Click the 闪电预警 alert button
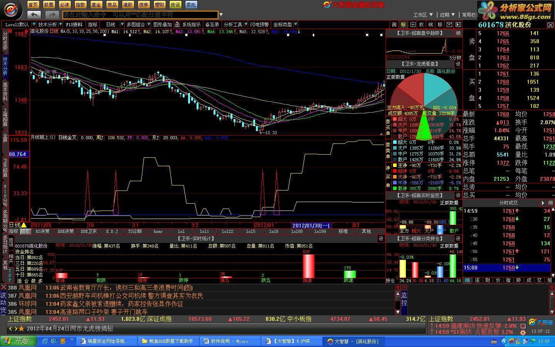 tap(259, 24)
